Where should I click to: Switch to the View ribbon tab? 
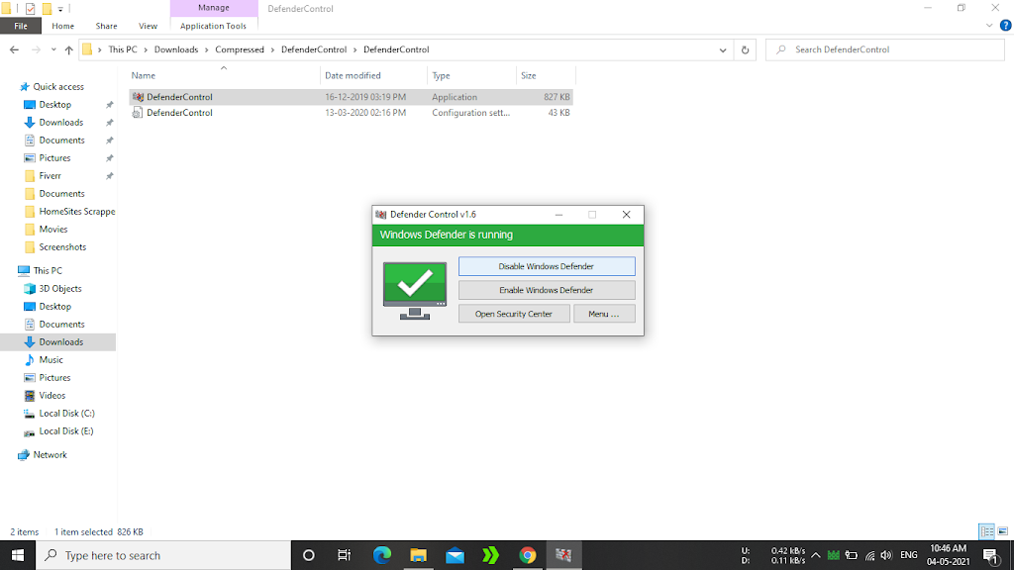[148, 26]
